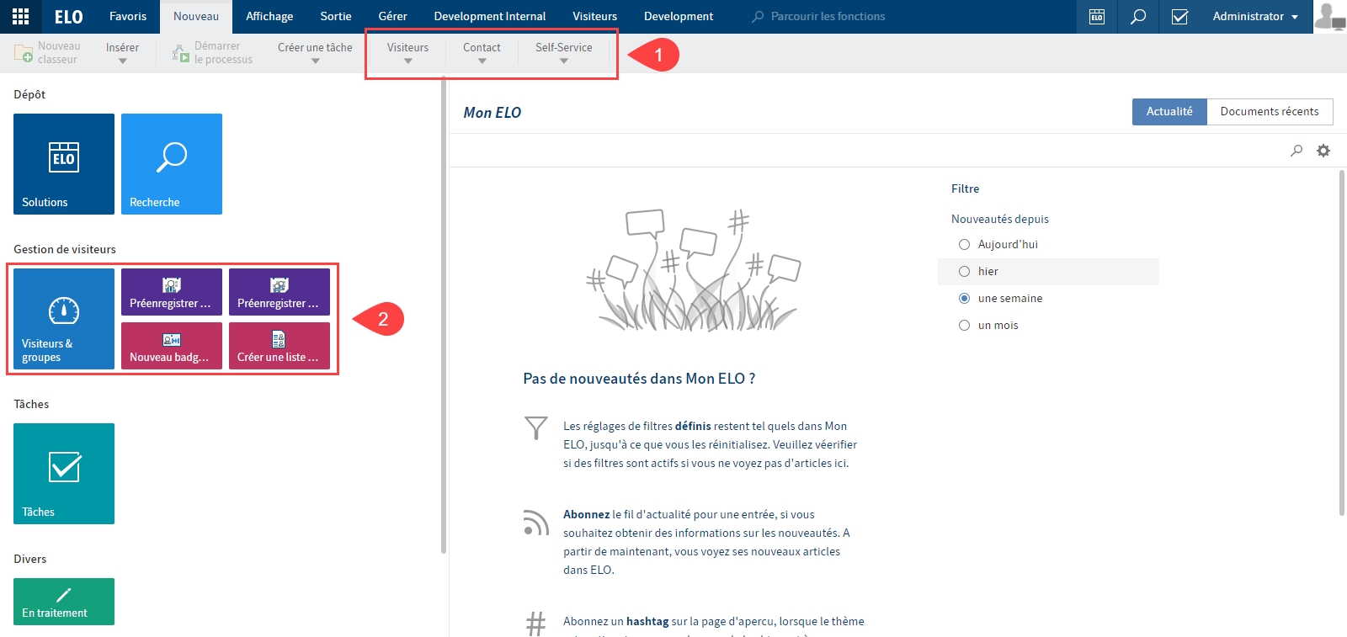Screen dimensions: 1347x637
Task: Click the feed search magnifier icon
Action: [1296, 151]
